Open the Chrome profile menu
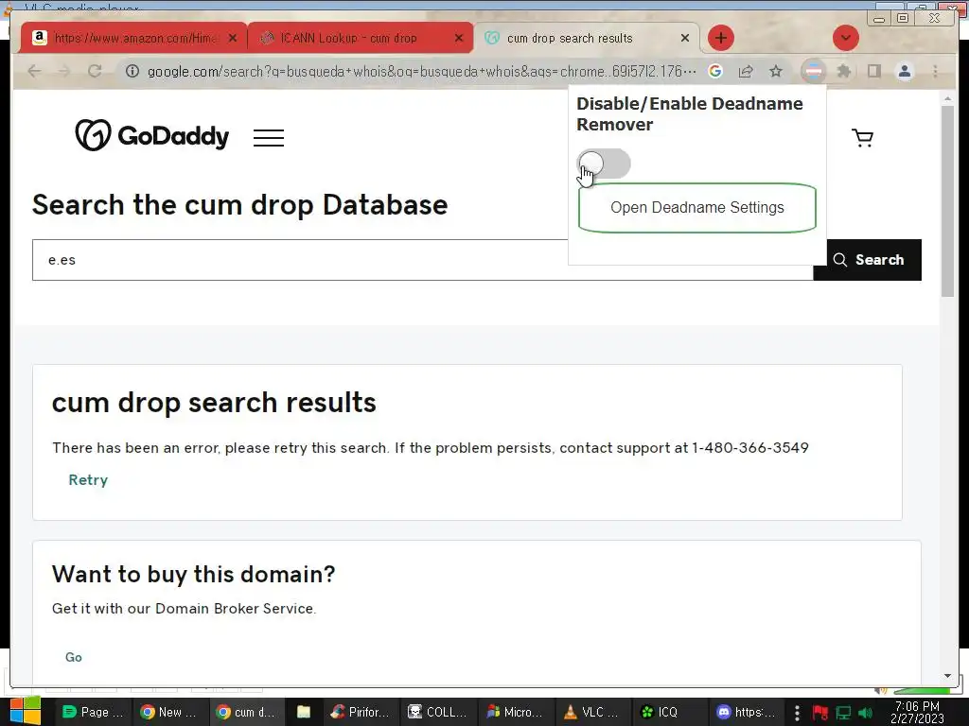Screen dimensions: 969x726 [x=905, y=72]
